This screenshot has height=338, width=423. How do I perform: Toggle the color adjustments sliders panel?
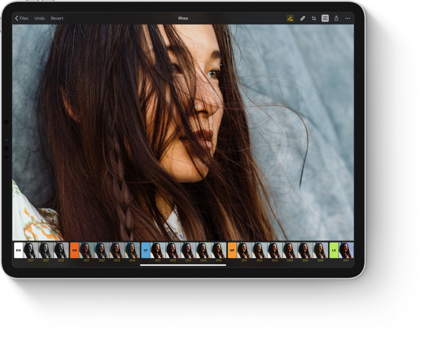tap(325, 18)
